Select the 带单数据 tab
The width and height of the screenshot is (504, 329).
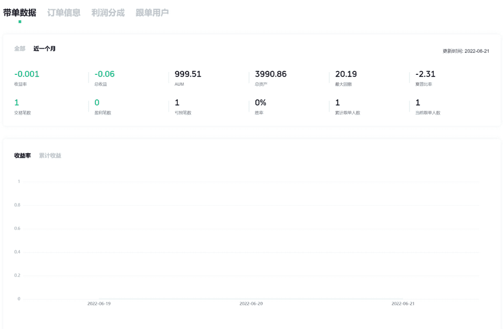20,13
